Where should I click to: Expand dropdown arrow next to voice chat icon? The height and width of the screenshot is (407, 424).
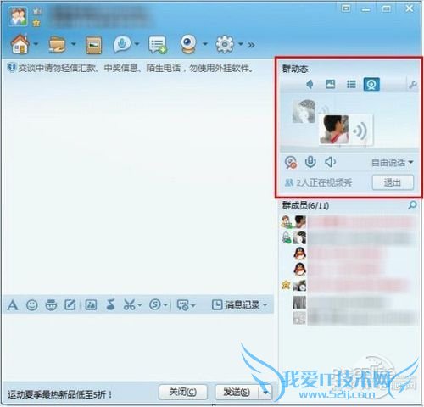pos(137,44)
